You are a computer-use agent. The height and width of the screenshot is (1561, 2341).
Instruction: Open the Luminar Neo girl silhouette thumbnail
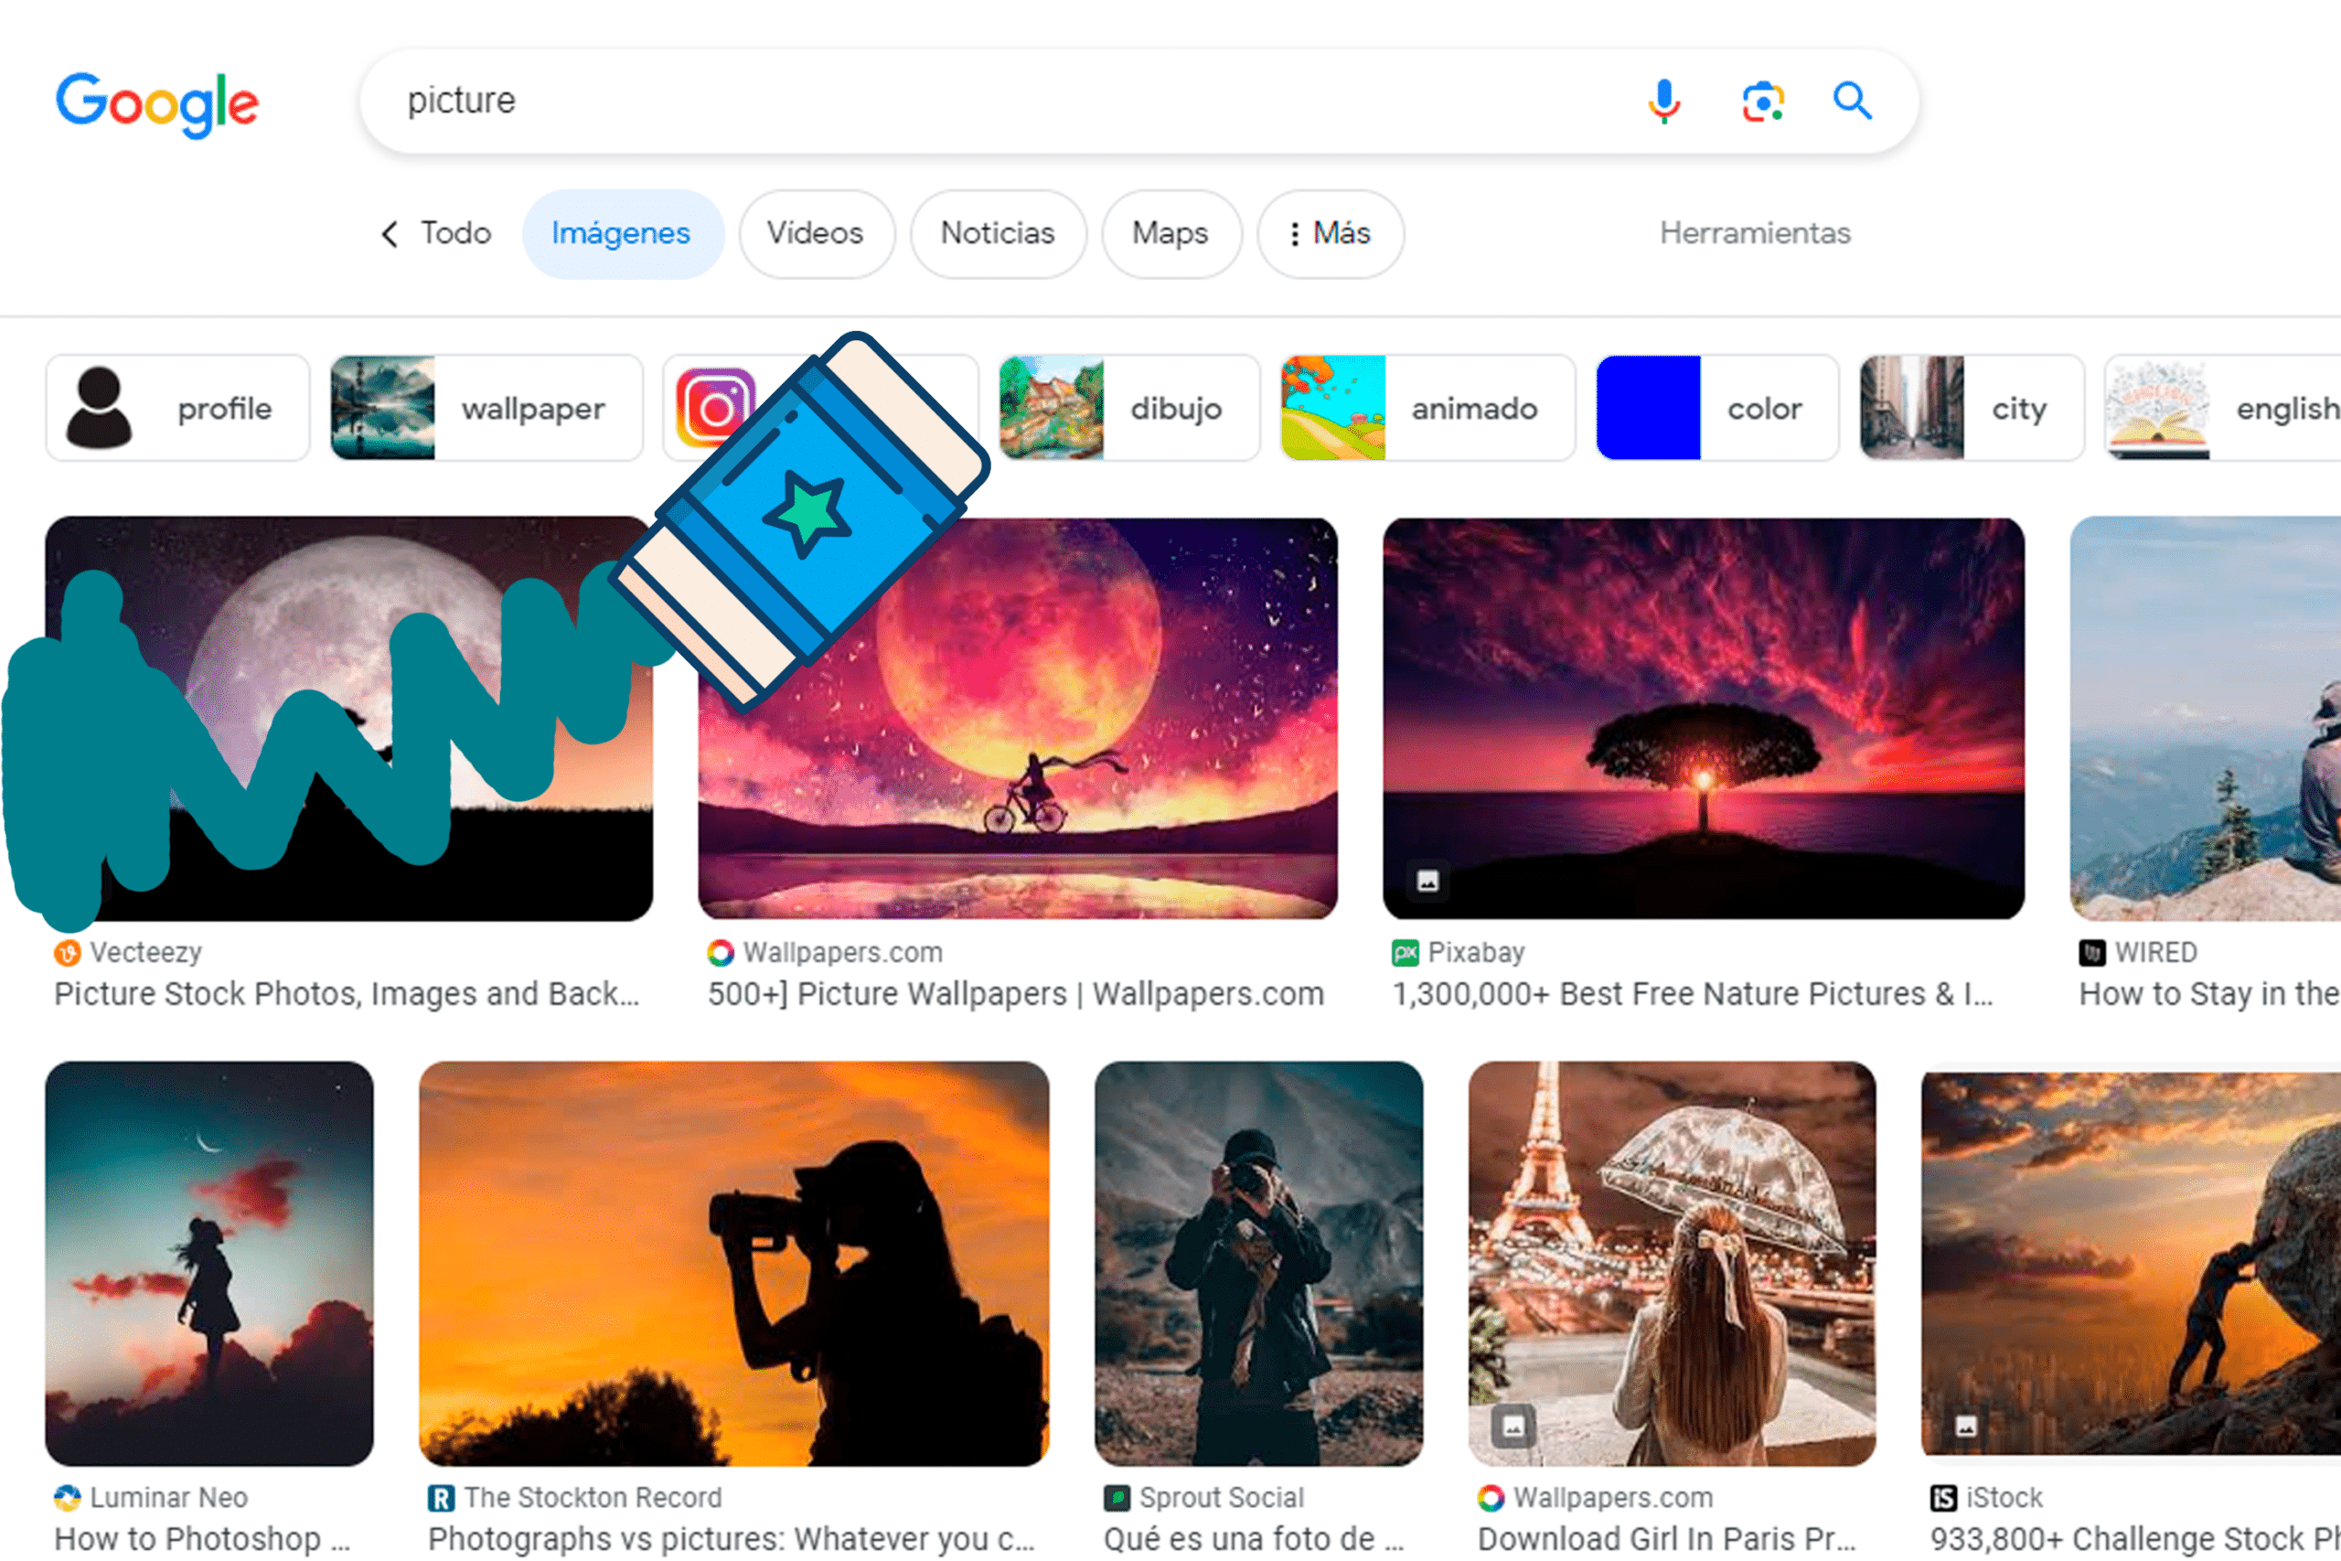(x=210, y=1263)
